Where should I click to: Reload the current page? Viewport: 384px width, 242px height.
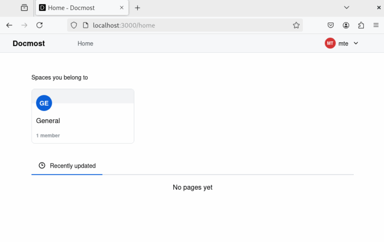(39, 25)
